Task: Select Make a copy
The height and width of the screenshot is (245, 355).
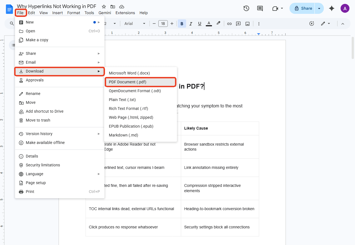Action: [x=60, y=40]
